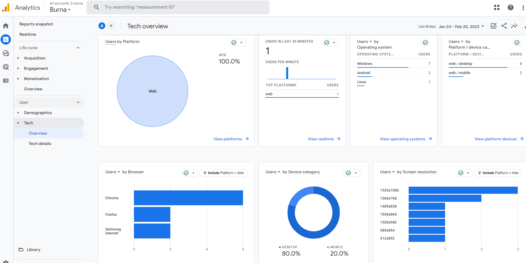526x263 pixels.
Task: Collapse the Life cycle section
Action: coord(78,48)
